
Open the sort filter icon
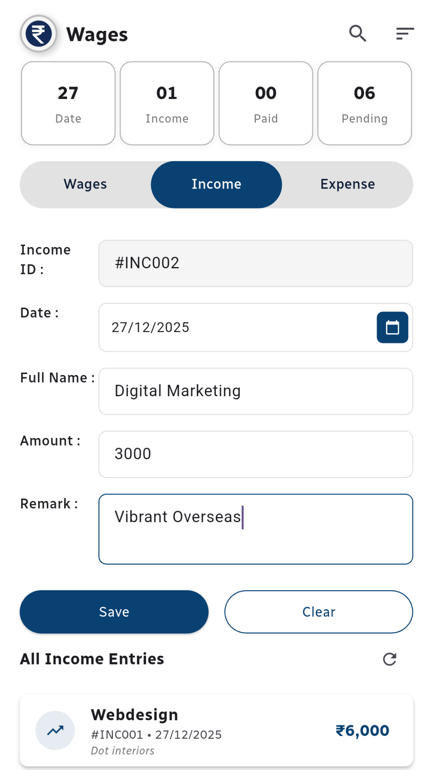405,34
